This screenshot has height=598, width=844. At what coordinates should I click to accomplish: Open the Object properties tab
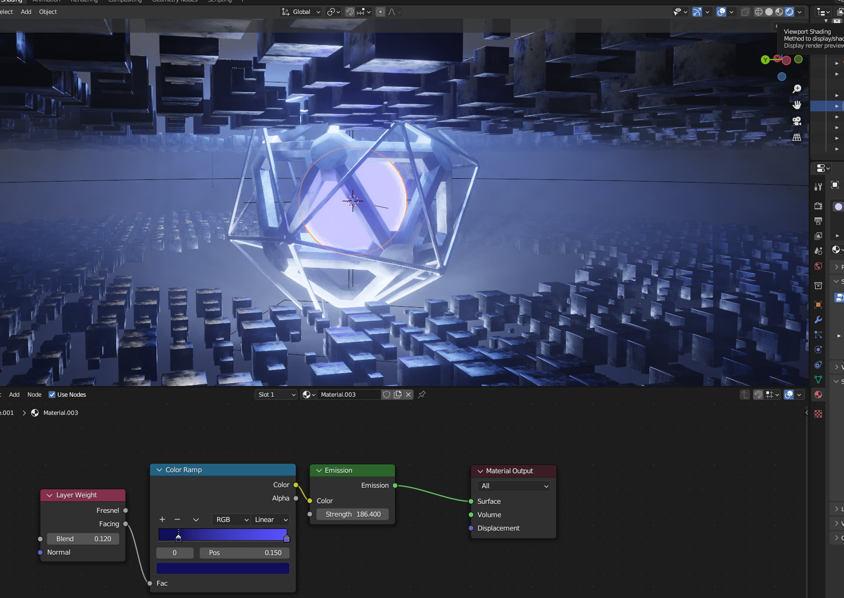[x=818, y=305]
